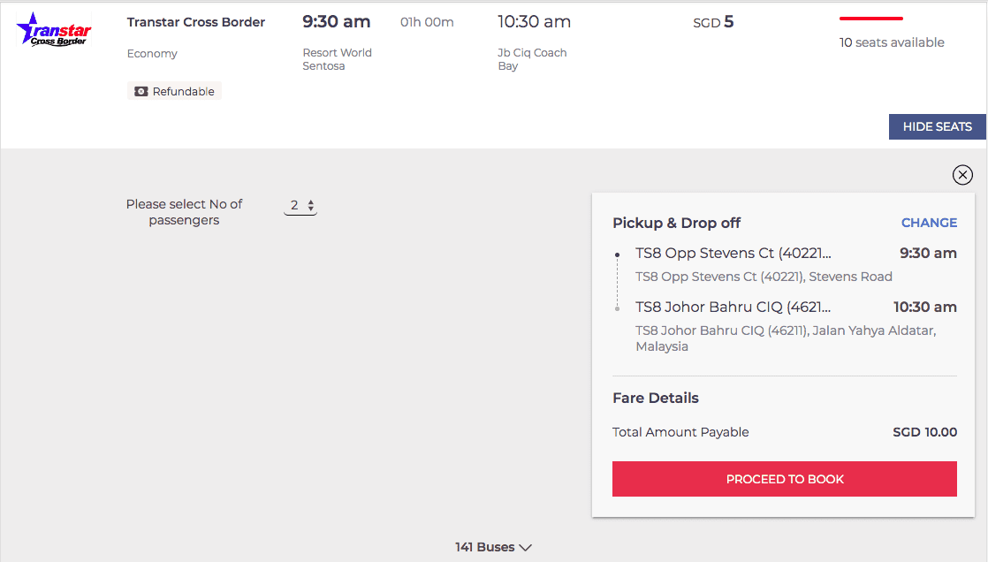Click the Transtar Cross Border logo
The image size is (988, 562).
tap(54, 30)
